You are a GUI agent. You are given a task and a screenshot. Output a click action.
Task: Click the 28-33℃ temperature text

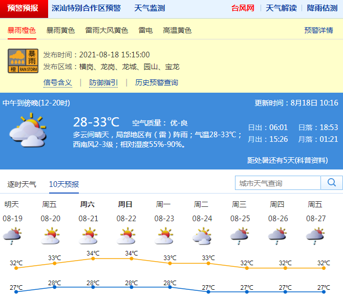coord(96,122)
